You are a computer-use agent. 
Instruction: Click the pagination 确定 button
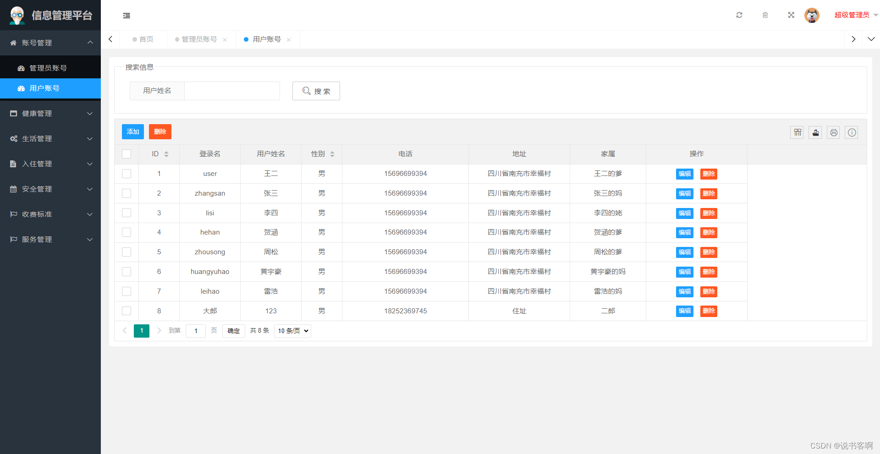(x=233, y=331)
